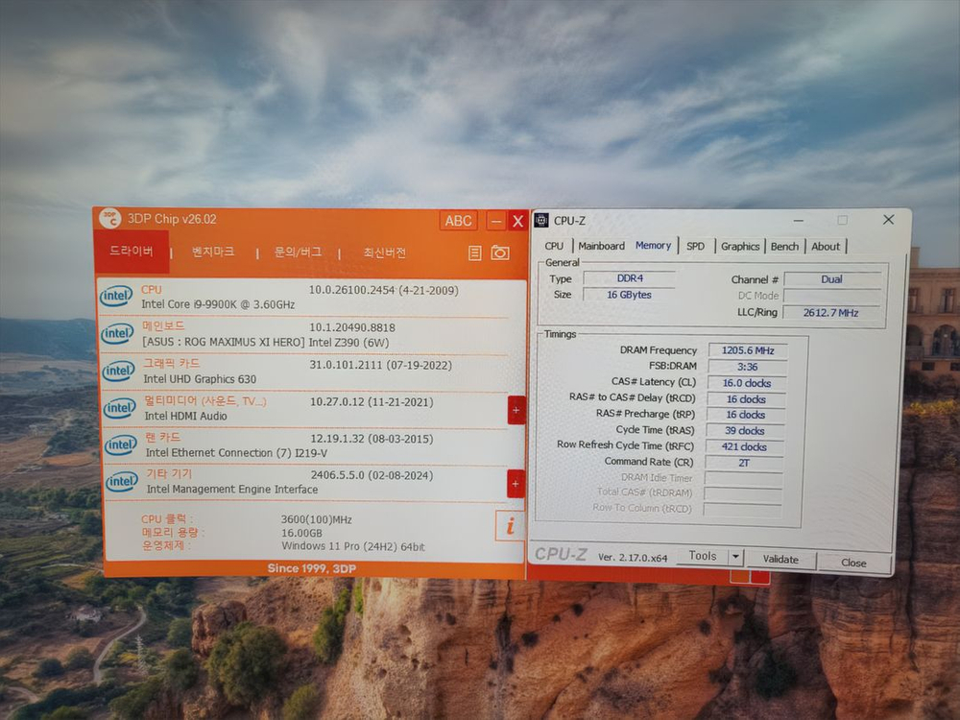Click the 'Windows 11 Pro (24H2) 64bit' text
The height and width of the screenshot is (720, 960).
pos(353,546)
